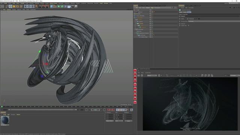Click the first Position field in Coordinates
The height and width of the screenshot is (135, 240).
pos(110,115)
